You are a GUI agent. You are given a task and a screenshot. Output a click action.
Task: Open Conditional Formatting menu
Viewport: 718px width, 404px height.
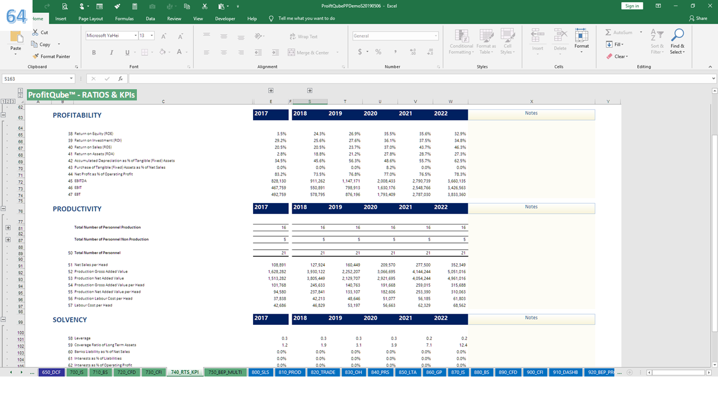[x=461, y=42]
